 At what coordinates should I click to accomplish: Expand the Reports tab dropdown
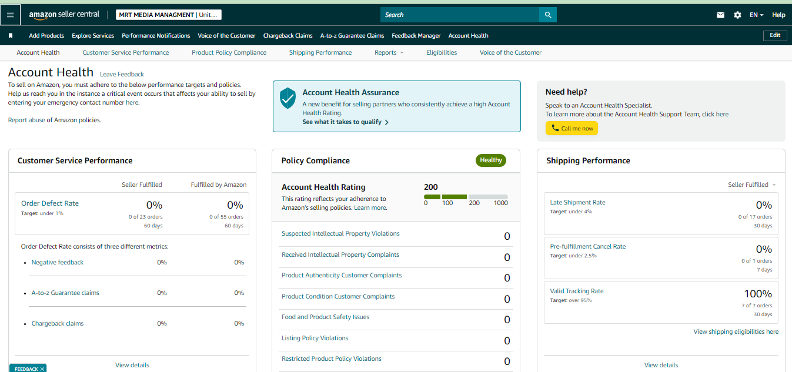389,53
